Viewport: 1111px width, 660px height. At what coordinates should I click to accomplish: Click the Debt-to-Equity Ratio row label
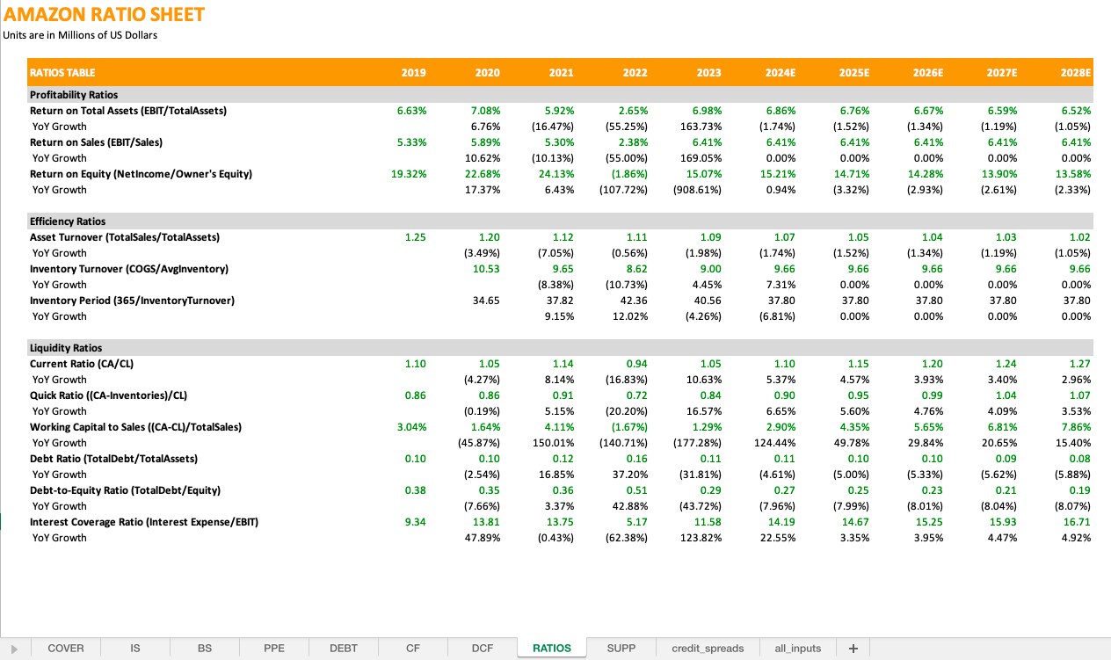125,490
